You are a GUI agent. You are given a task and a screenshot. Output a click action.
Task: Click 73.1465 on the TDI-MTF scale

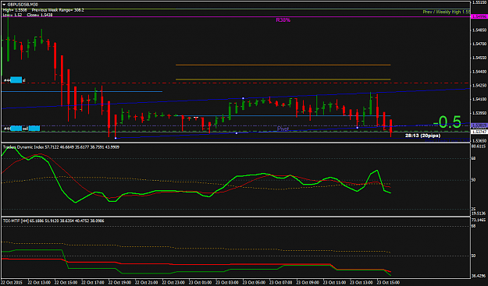click(479, 221)
